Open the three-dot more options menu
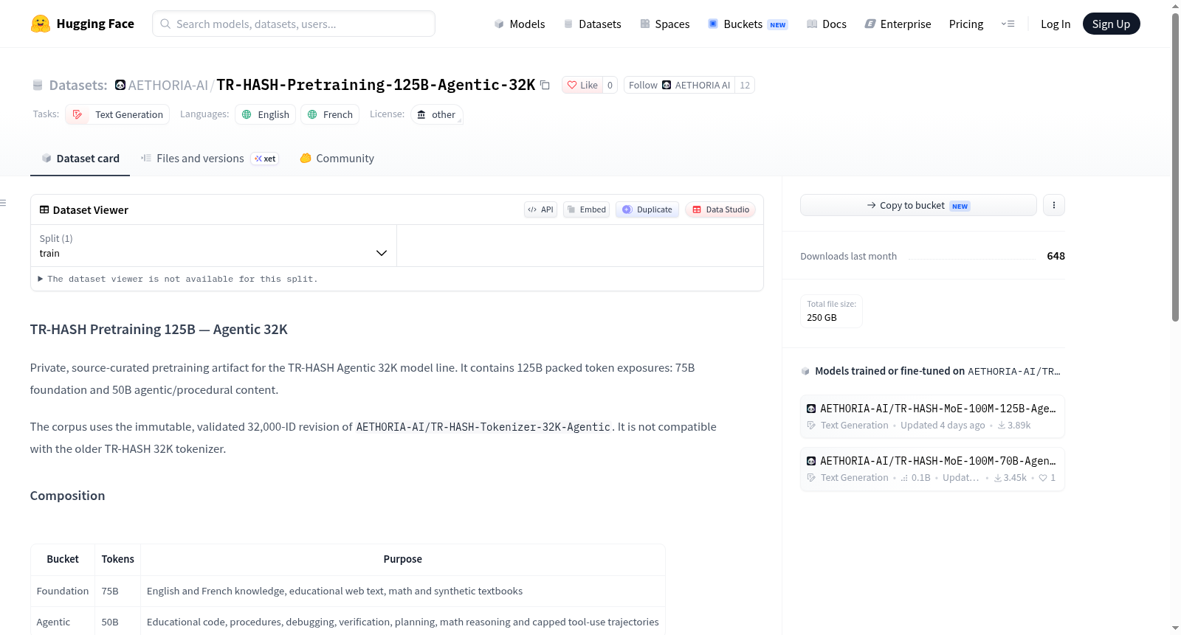The width and height of the screenshot is (1181, 635). 1054,205
